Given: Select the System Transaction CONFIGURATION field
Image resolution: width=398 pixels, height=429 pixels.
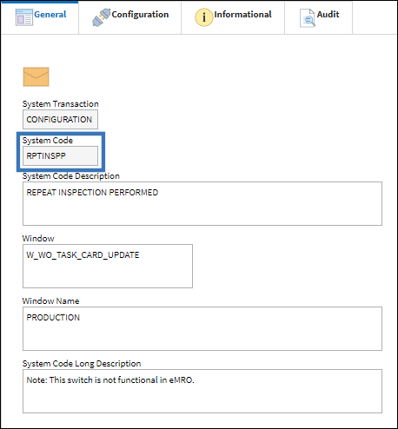Looking at the screenshot, I should coord(60,119).
